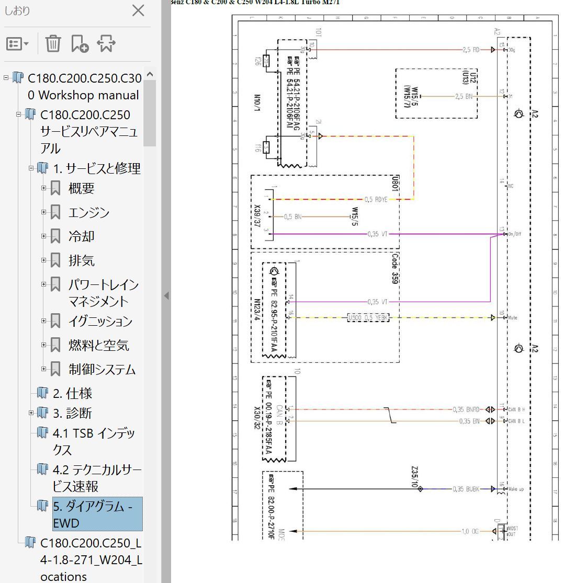
Task: Select the 制御システム bookmark
Action: click(102, 369)
